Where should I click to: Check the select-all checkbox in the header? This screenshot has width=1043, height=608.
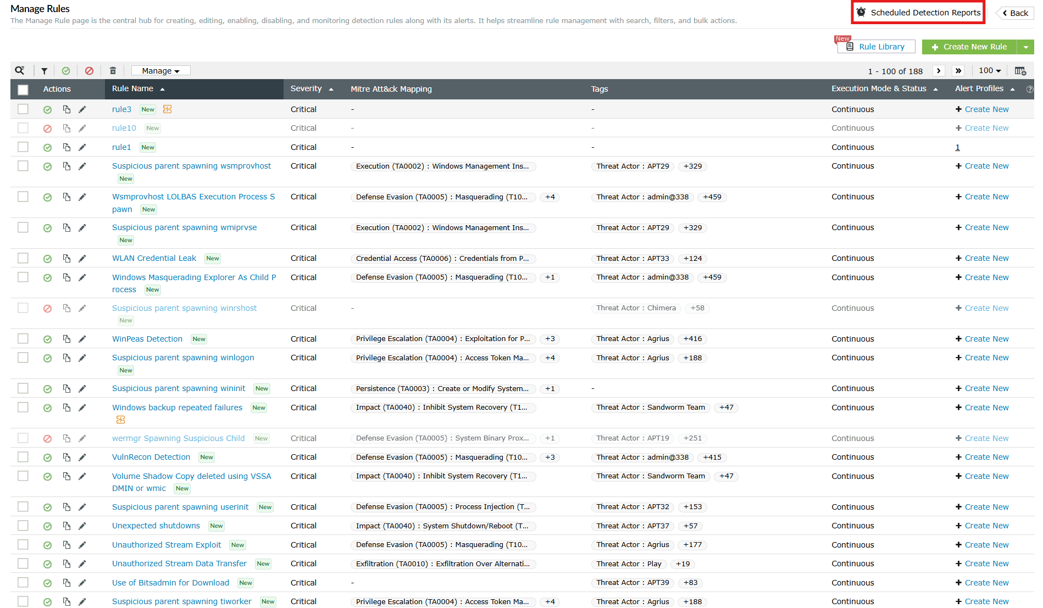pyautogui.click(x=23, y=89)
